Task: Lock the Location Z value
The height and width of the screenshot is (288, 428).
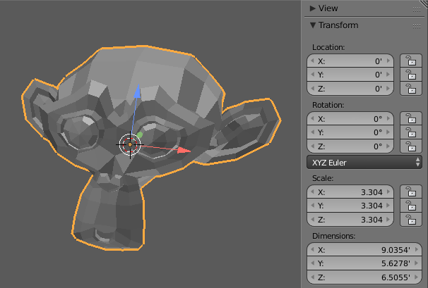Action: [411, 89]
